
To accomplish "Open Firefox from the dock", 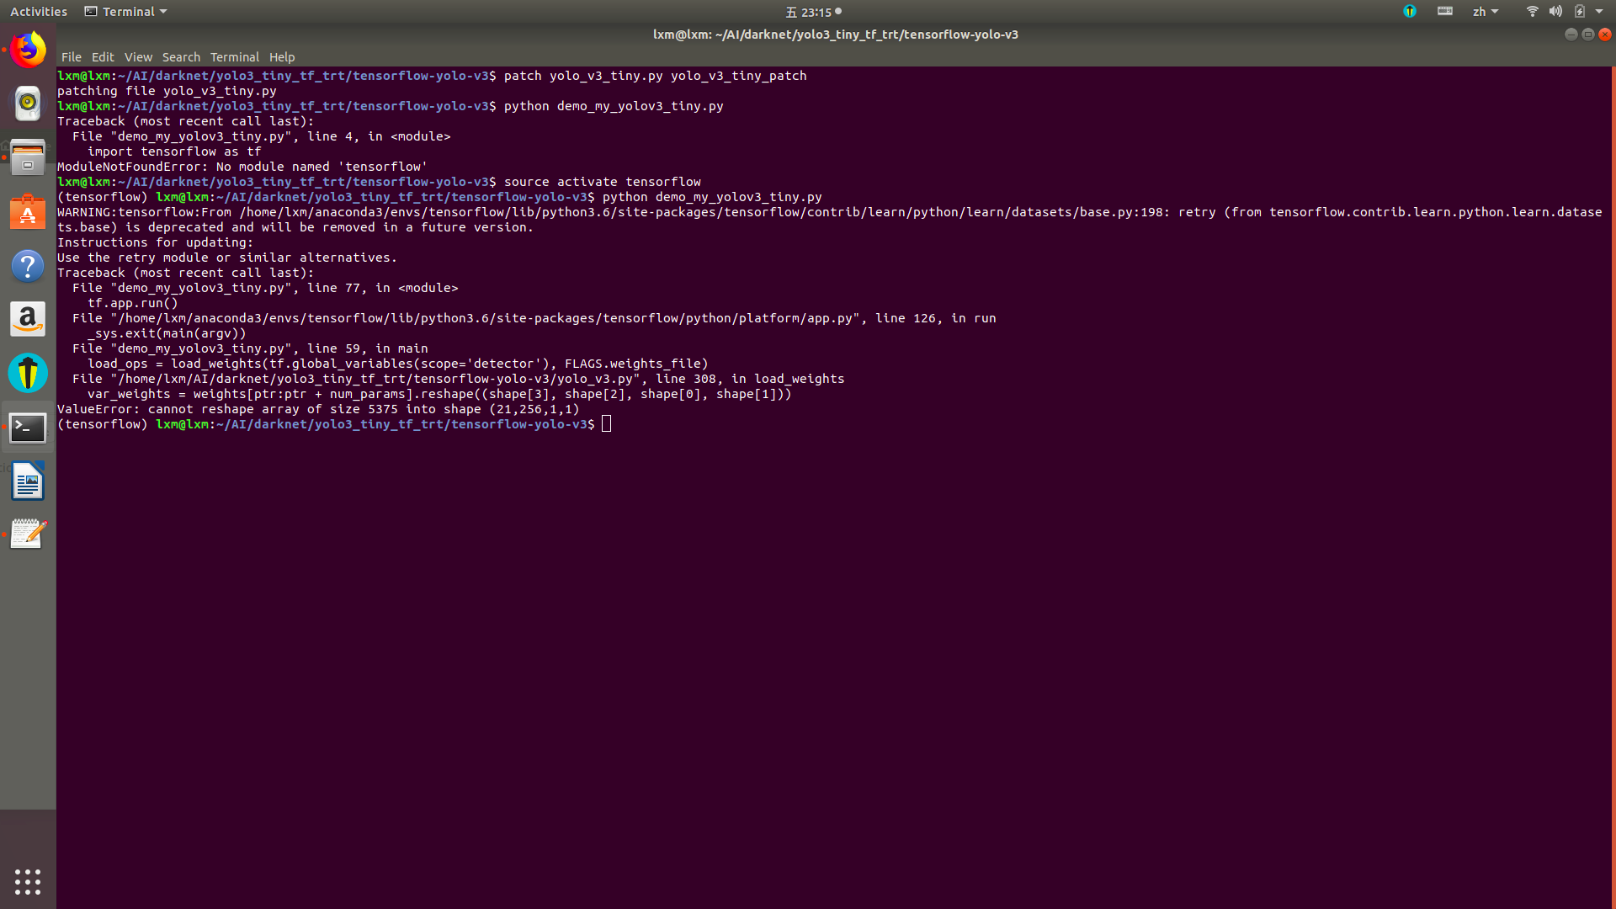I will tap(28, 50).
